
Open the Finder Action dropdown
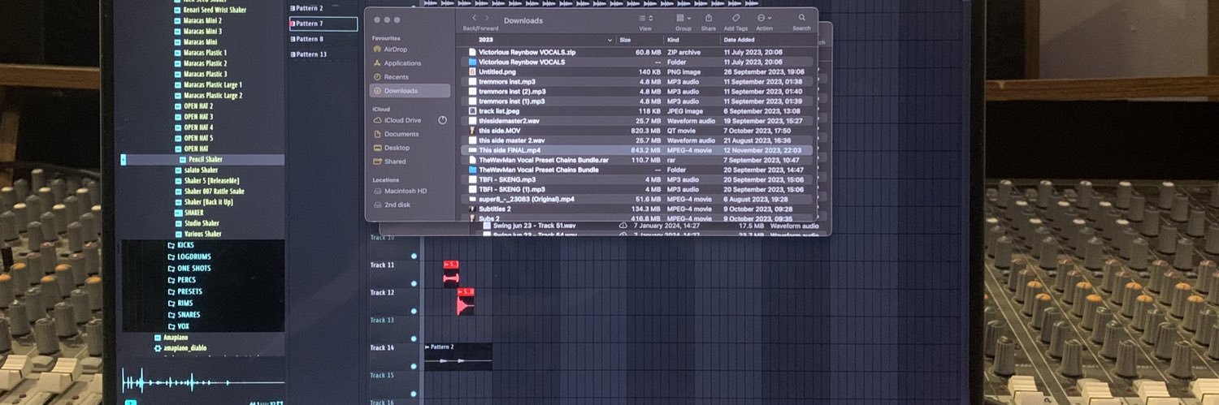[764, 18]
